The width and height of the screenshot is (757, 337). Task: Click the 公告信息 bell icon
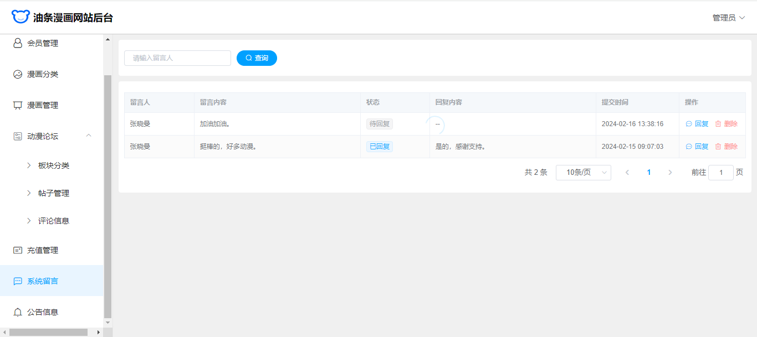[18, 312]
